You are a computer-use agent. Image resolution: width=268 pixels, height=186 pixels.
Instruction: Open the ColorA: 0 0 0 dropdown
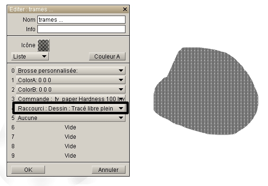(x=71, y=80)
